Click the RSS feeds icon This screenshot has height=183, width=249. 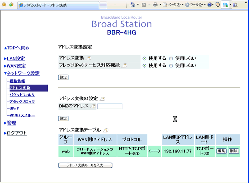point(144,5)
